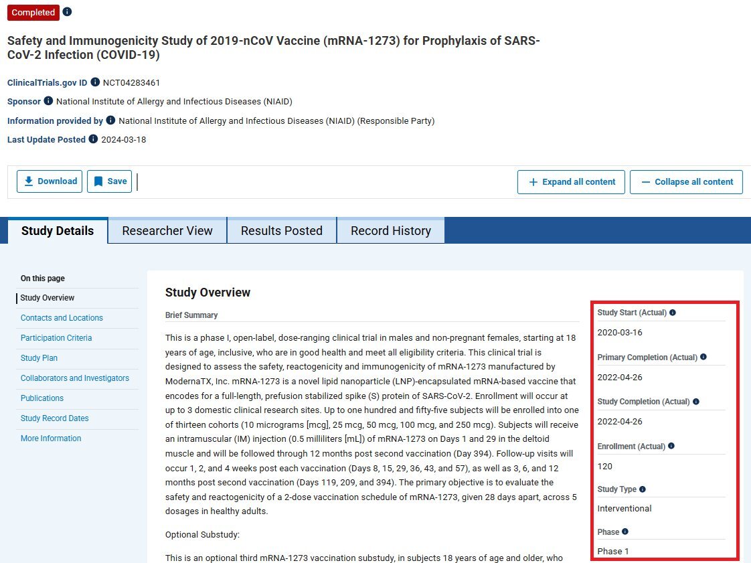Click info icon beside Last Update Posted
Image resolution: width=751 pixels, height=563 pixels.
click(x=94, y=139)
